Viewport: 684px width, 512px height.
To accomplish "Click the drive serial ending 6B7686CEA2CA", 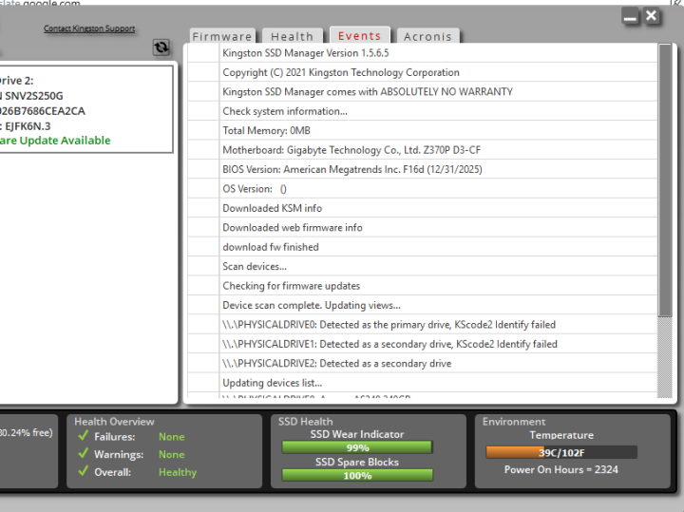I will tap(43, 111).
